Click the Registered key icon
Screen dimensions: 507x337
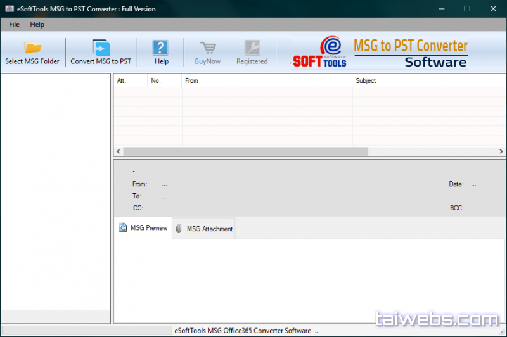point(252,48)
